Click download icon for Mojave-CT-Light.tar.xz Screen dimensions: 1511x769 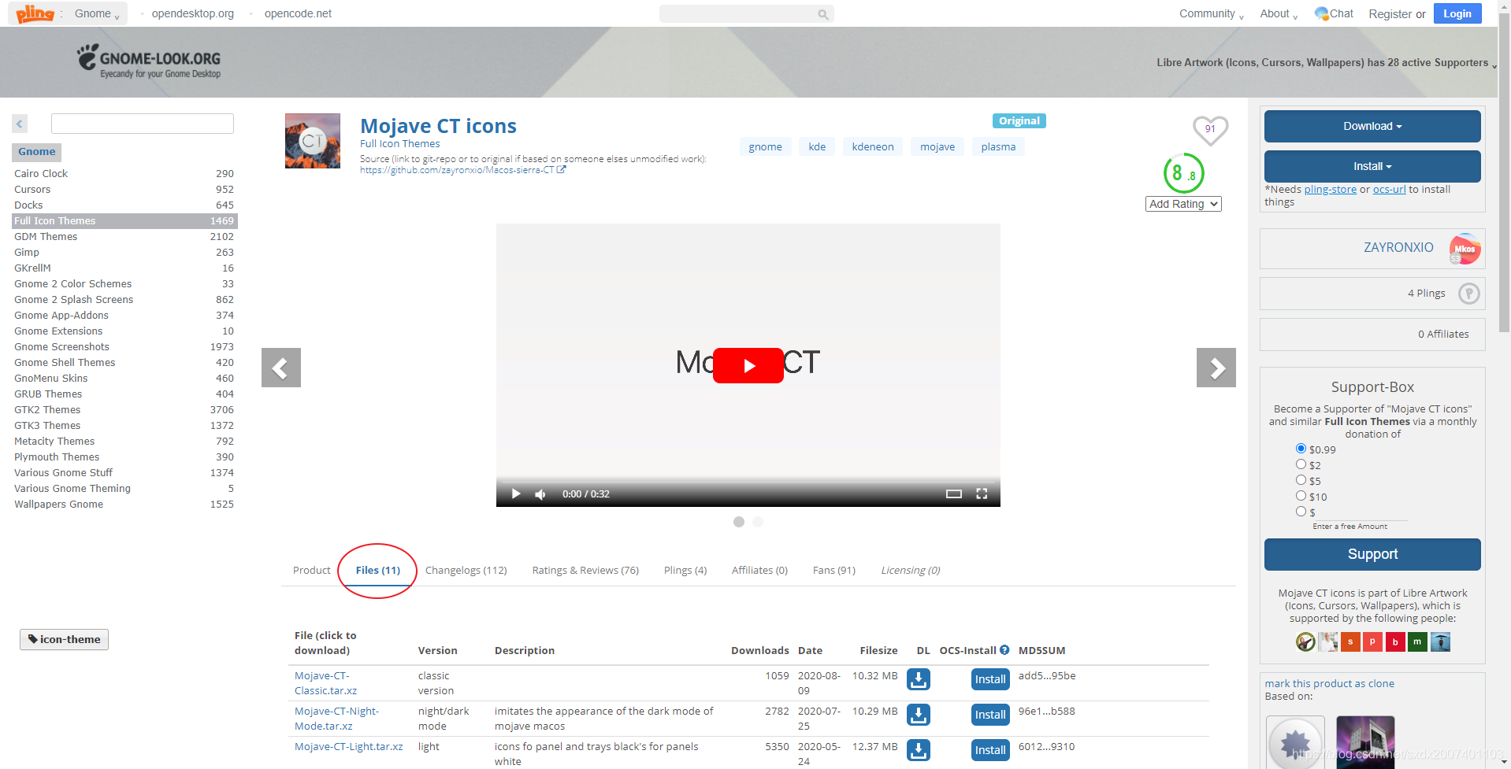coord(919,750)
